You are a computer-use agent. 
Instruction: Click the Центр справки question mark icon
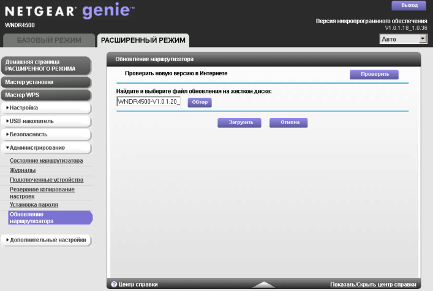(x=114, y=284)
